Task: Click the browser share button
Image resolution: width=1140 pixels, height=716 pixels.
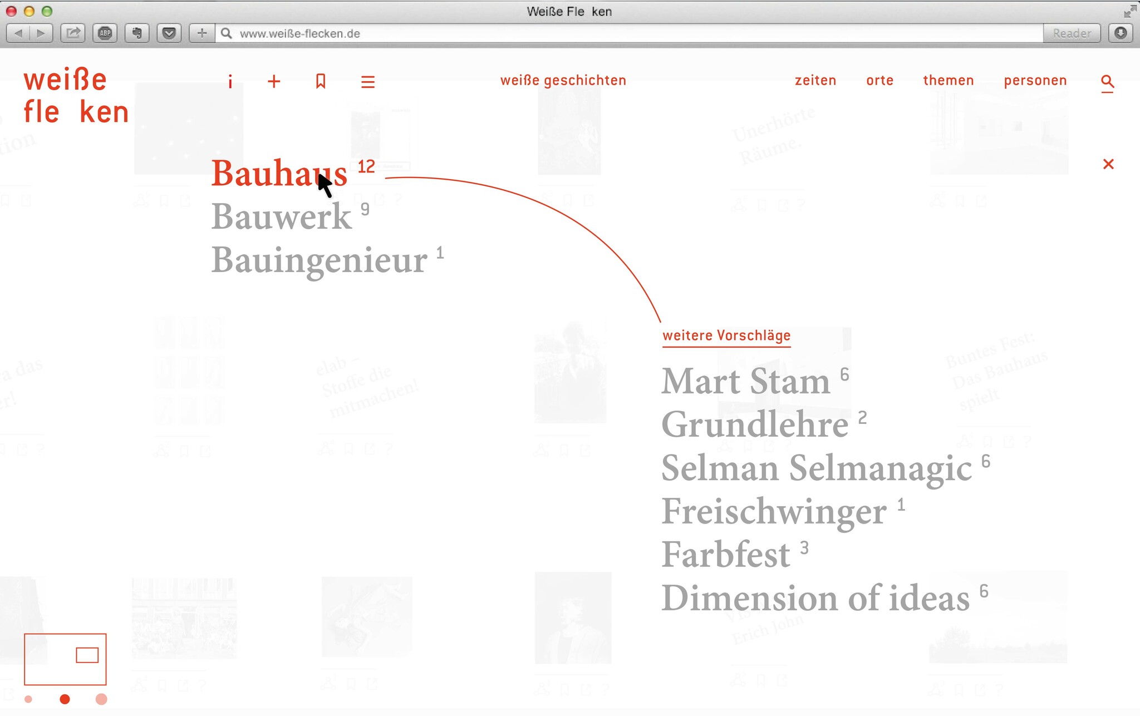Action: (x=73, y=33)
